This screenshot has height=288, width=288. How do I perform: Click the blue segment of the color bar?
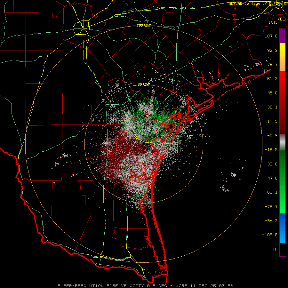click(283, 228)
